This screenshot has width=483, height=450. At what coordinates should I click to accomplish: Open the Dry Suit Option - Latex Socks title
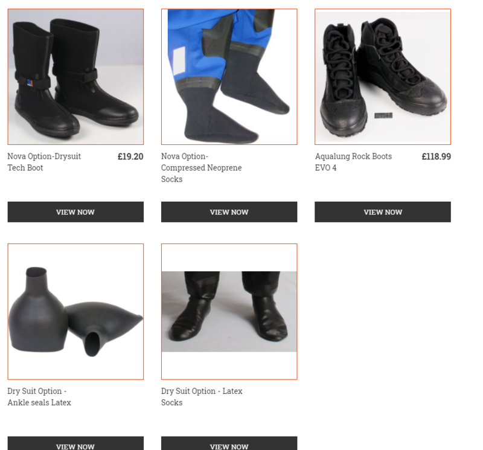tap(202, 397)
